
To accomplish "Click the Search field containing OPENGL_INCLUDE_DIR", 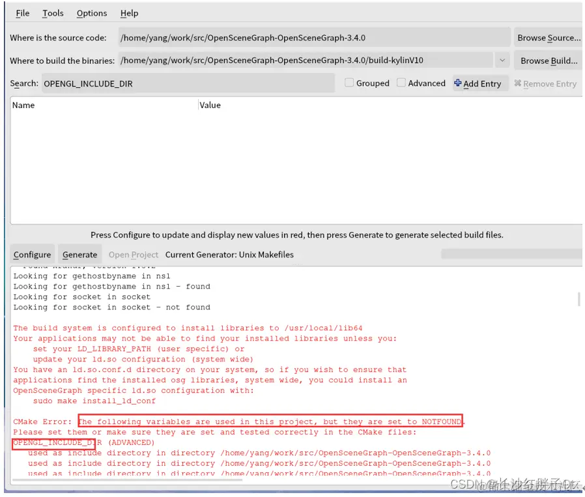I will [x=188, y=83].
